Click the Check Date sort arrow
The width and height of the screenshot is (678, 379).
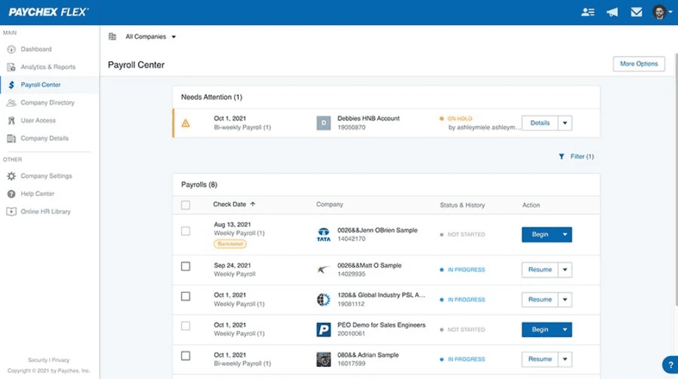point(253,205)
